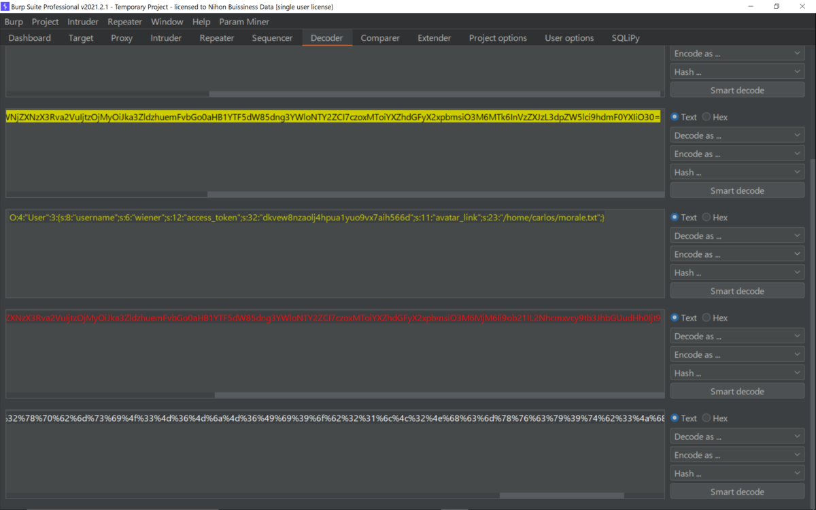Open the Intruder menu in the menu bar
816x510 pixels.
[83, 22]
